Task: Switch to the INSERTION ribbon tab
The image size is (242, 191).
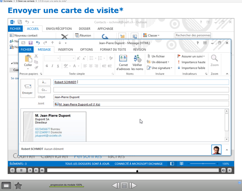Action: point(65,50)
